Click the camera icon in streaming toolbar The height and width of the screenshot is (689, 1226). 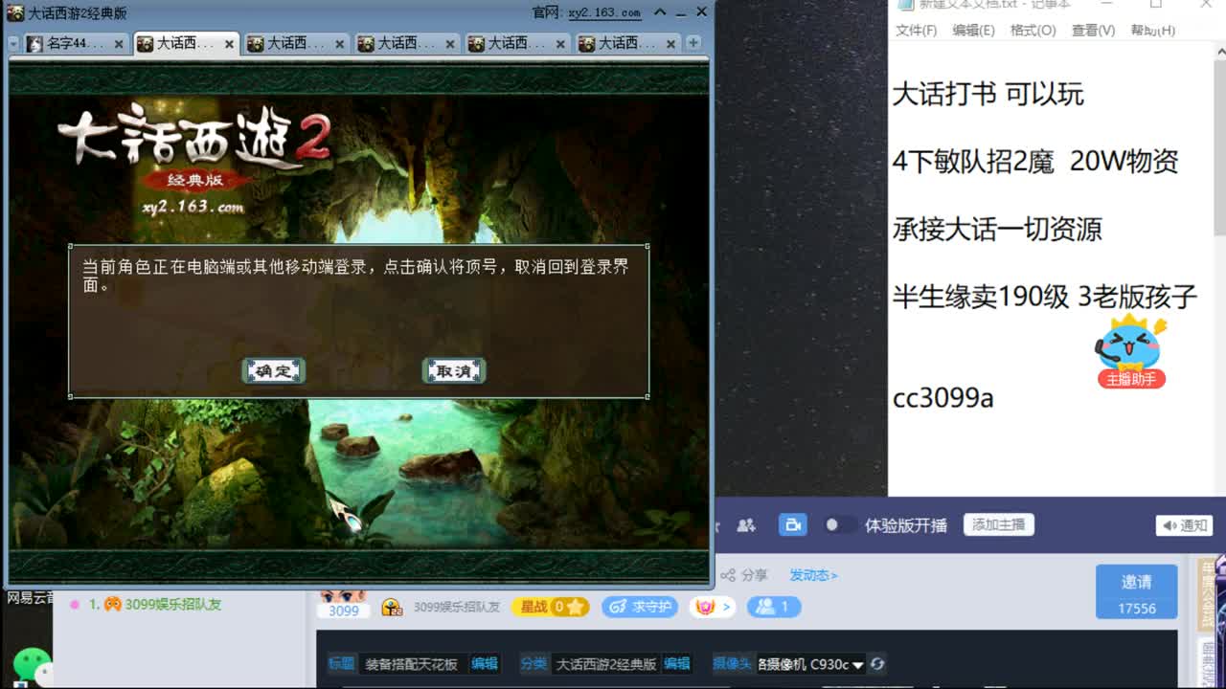pos(792,524)
